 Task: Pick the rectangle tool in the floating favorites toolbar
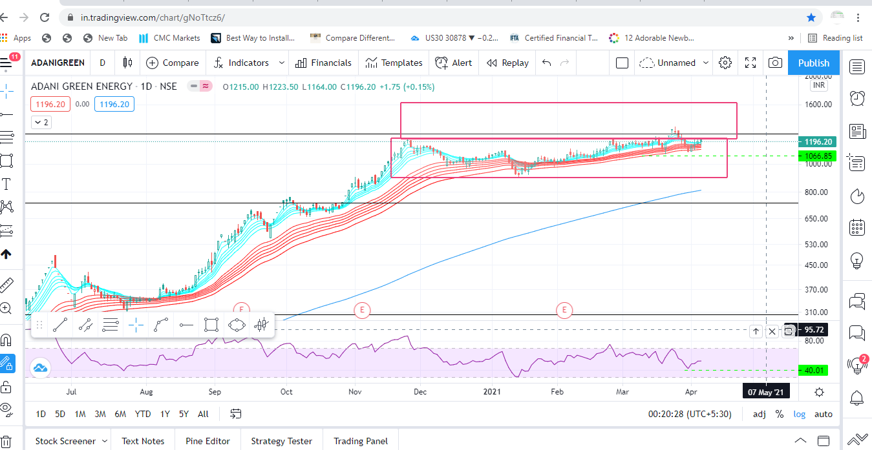[x=211, y=325]
